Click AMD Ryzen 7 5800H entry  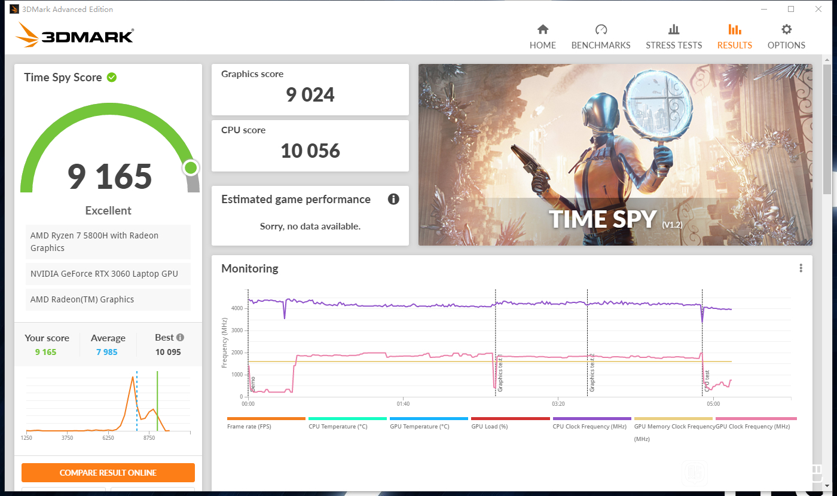pos(108,241)
